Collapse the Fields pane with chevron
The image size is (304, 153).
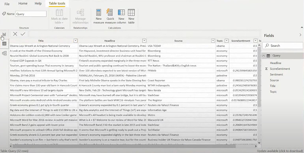300,35
